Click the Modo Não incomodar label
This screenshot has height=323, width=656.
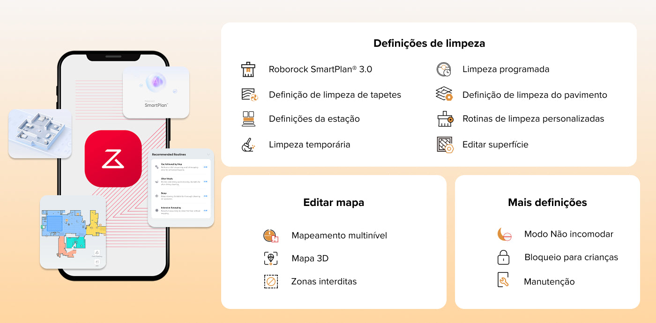click(569, 234)
